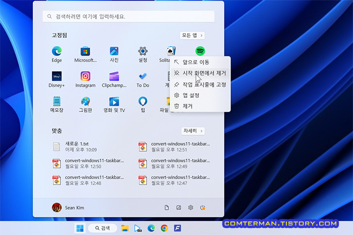Launch Disney+ from pinned apps

tap(56, 79)
